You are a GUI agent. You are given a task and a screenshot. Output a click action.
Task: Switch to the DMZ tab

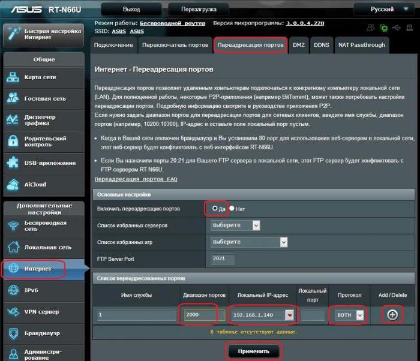click(x=298, y=45)
